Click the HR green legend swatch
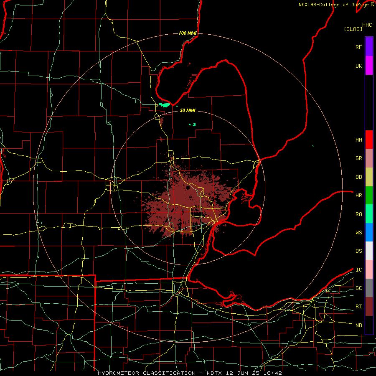The height and width of the screenshot is (376, 376). tap(369, 195)
